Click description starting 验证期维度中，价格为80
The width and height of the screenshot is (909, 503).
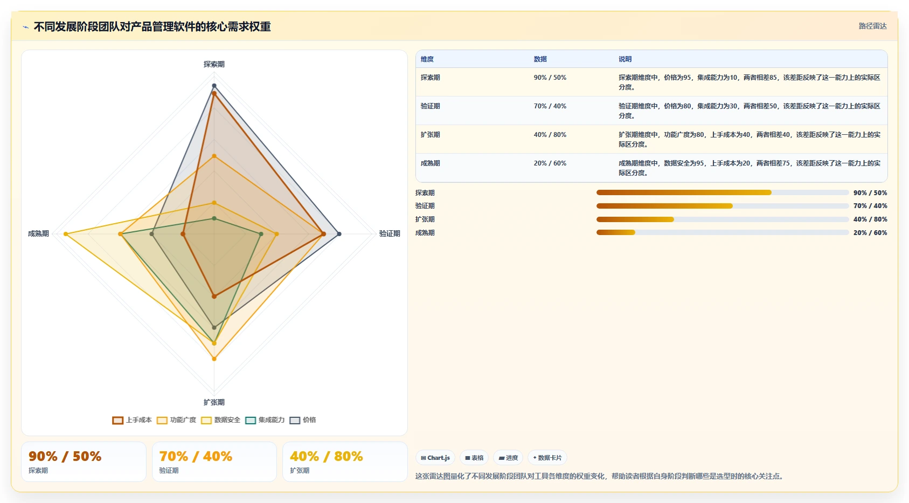click(750, 111)
